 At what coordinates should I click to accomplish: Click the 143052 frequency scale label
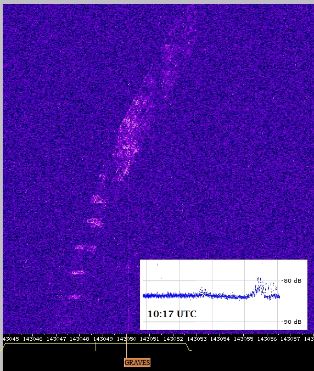pos(173,339)
